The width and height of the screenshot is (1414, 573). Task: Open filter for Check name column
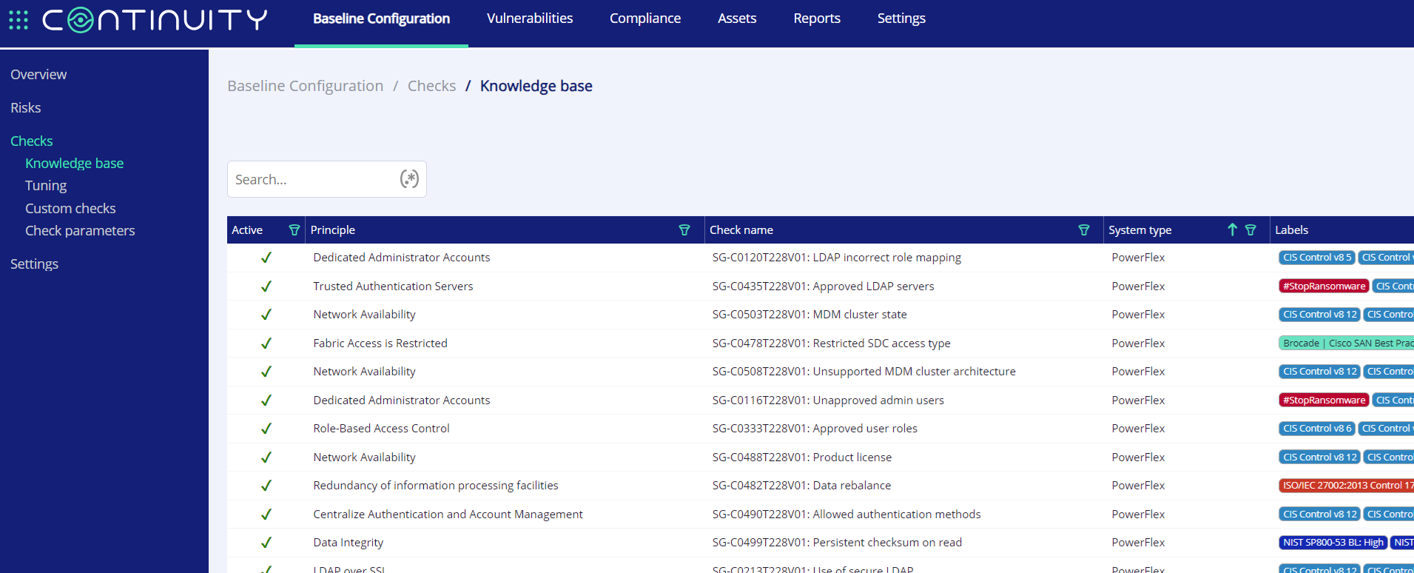(x=1084, y=230)
